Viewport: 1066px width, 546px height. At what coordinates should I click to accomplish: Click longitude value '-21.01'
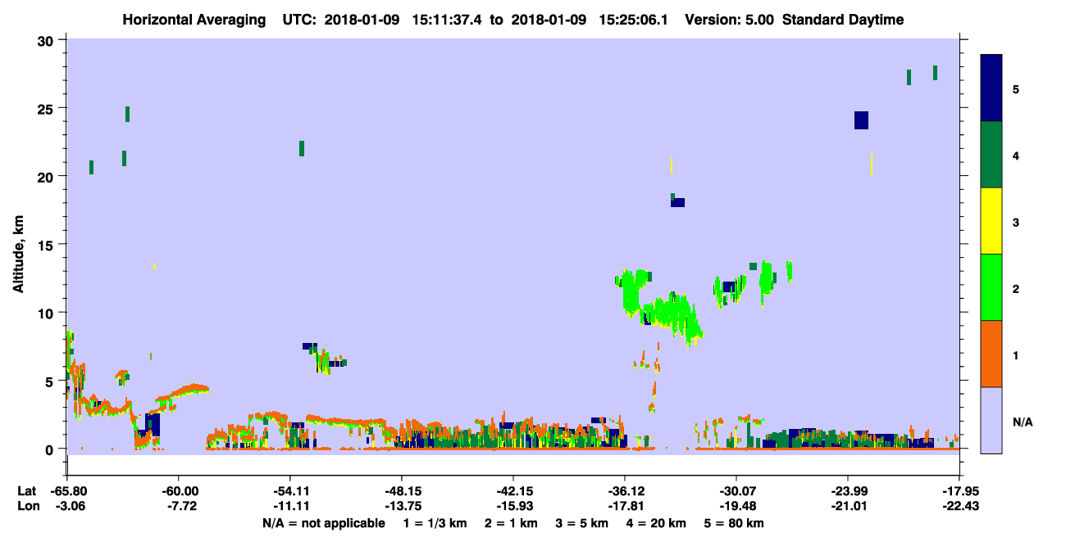(848, 506)
